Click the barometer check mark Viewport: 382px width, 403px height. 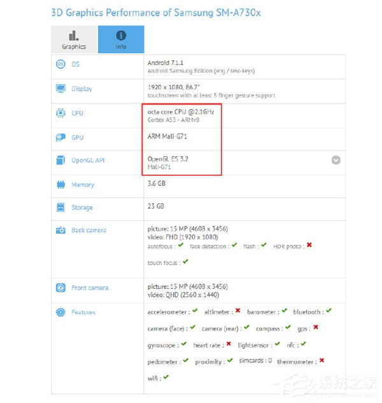[x=284, y=311]
